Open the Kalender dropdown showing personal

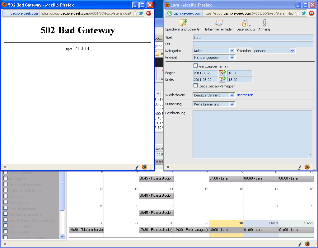(x=292, y=51)
